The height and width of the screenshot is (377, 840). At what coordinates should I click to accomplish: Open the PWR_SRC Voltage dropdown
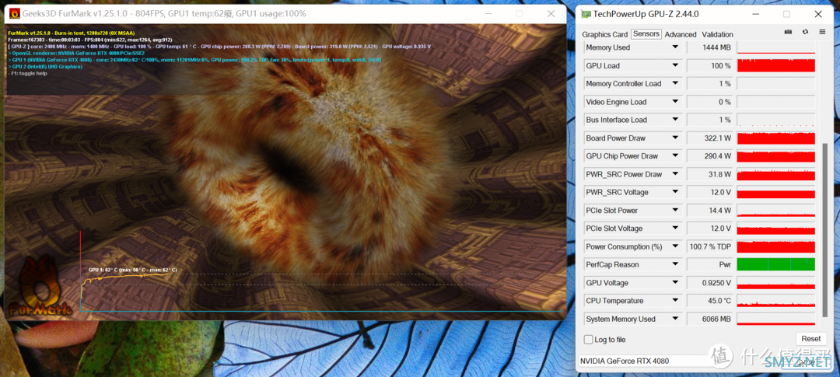click(x=676, y=192)
